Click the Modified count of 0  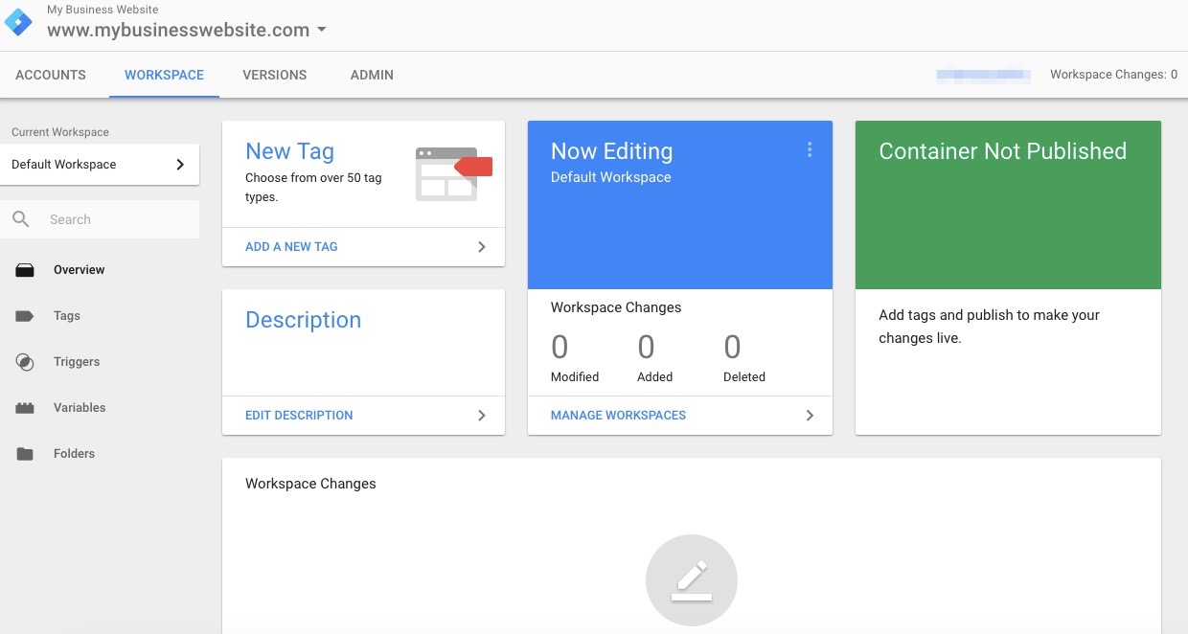(x=560, y=347)
